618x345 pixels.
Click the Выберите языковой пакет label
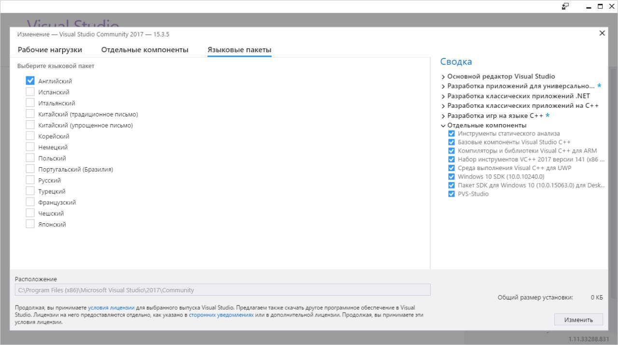point(56,66)
